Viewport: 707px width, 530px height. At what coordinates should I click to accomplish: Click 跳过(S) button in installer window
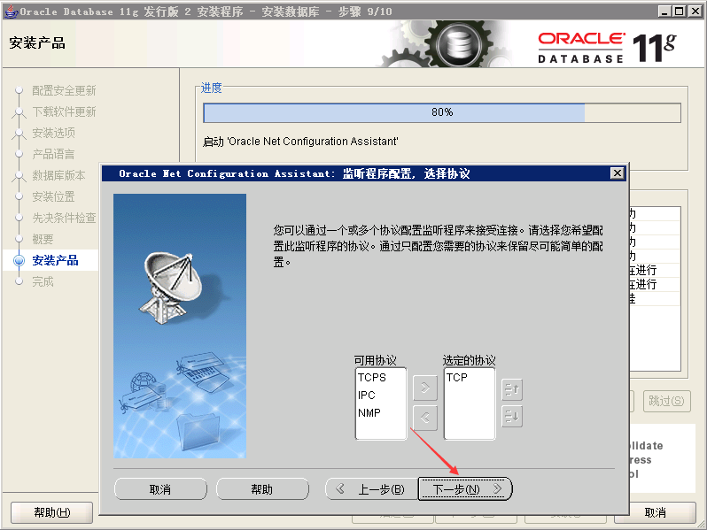coord(666,401)
